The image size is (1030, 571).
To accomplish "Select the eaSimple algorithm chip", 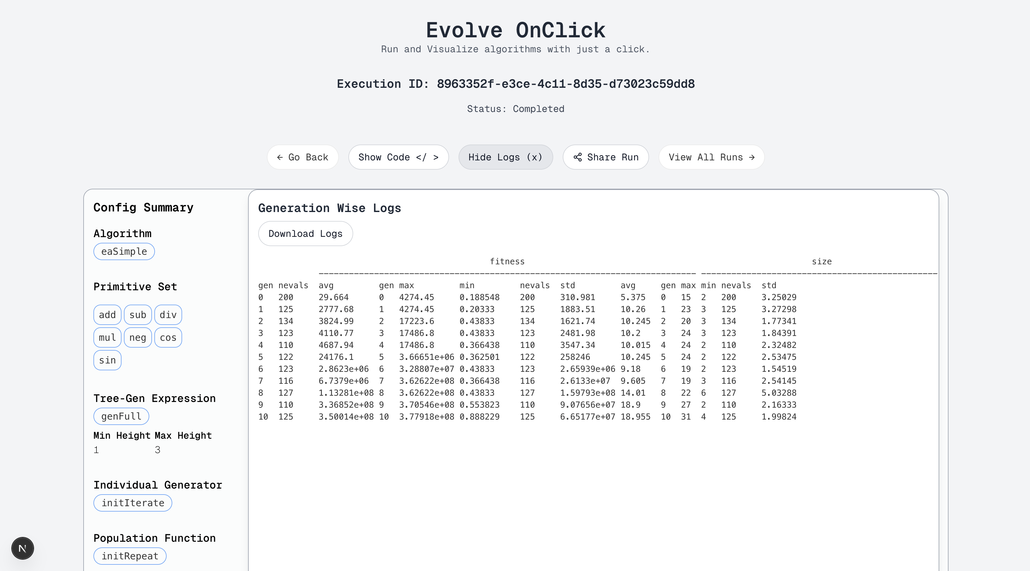I will (x=124, y=251).
